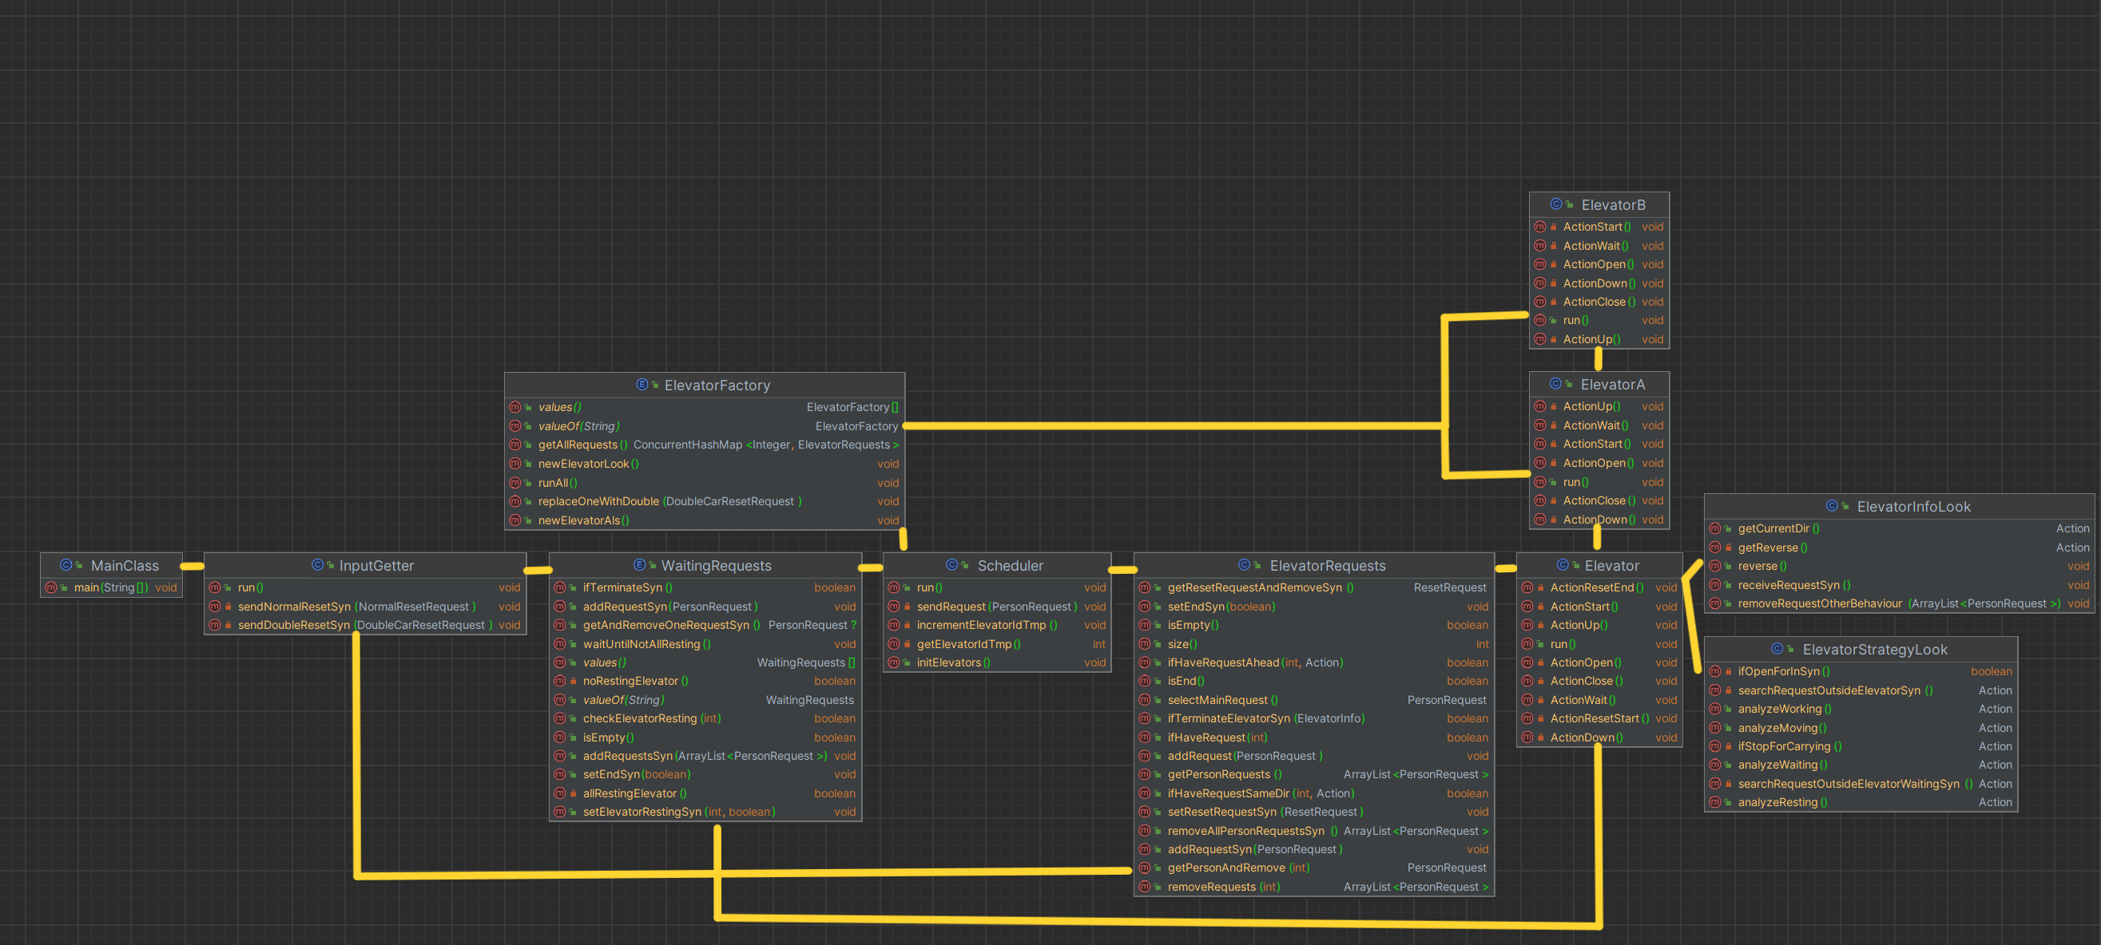This screenshot has width=2101, height=945.
Task: Click the method icon of initElevators()
Action: pos(894,662)
